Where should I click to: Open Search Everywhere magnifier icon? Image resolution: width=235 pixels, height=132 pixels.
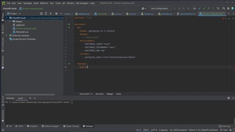224,8
